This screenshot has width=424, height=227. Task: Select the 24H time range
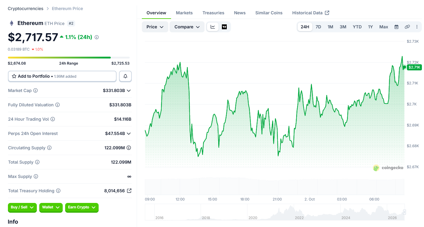[305, 27]
